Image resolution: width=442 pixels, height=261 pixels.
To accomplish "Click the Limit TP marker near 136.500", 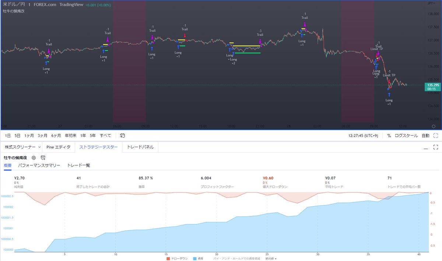I will tap(376, 49).
